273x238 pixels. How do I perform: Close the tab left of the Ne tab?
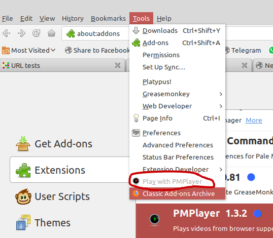245,65
